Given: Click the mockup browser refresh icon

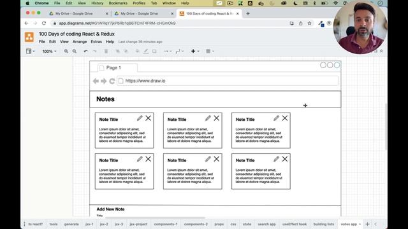Looking at the screenshot, I should coord(112,81).
